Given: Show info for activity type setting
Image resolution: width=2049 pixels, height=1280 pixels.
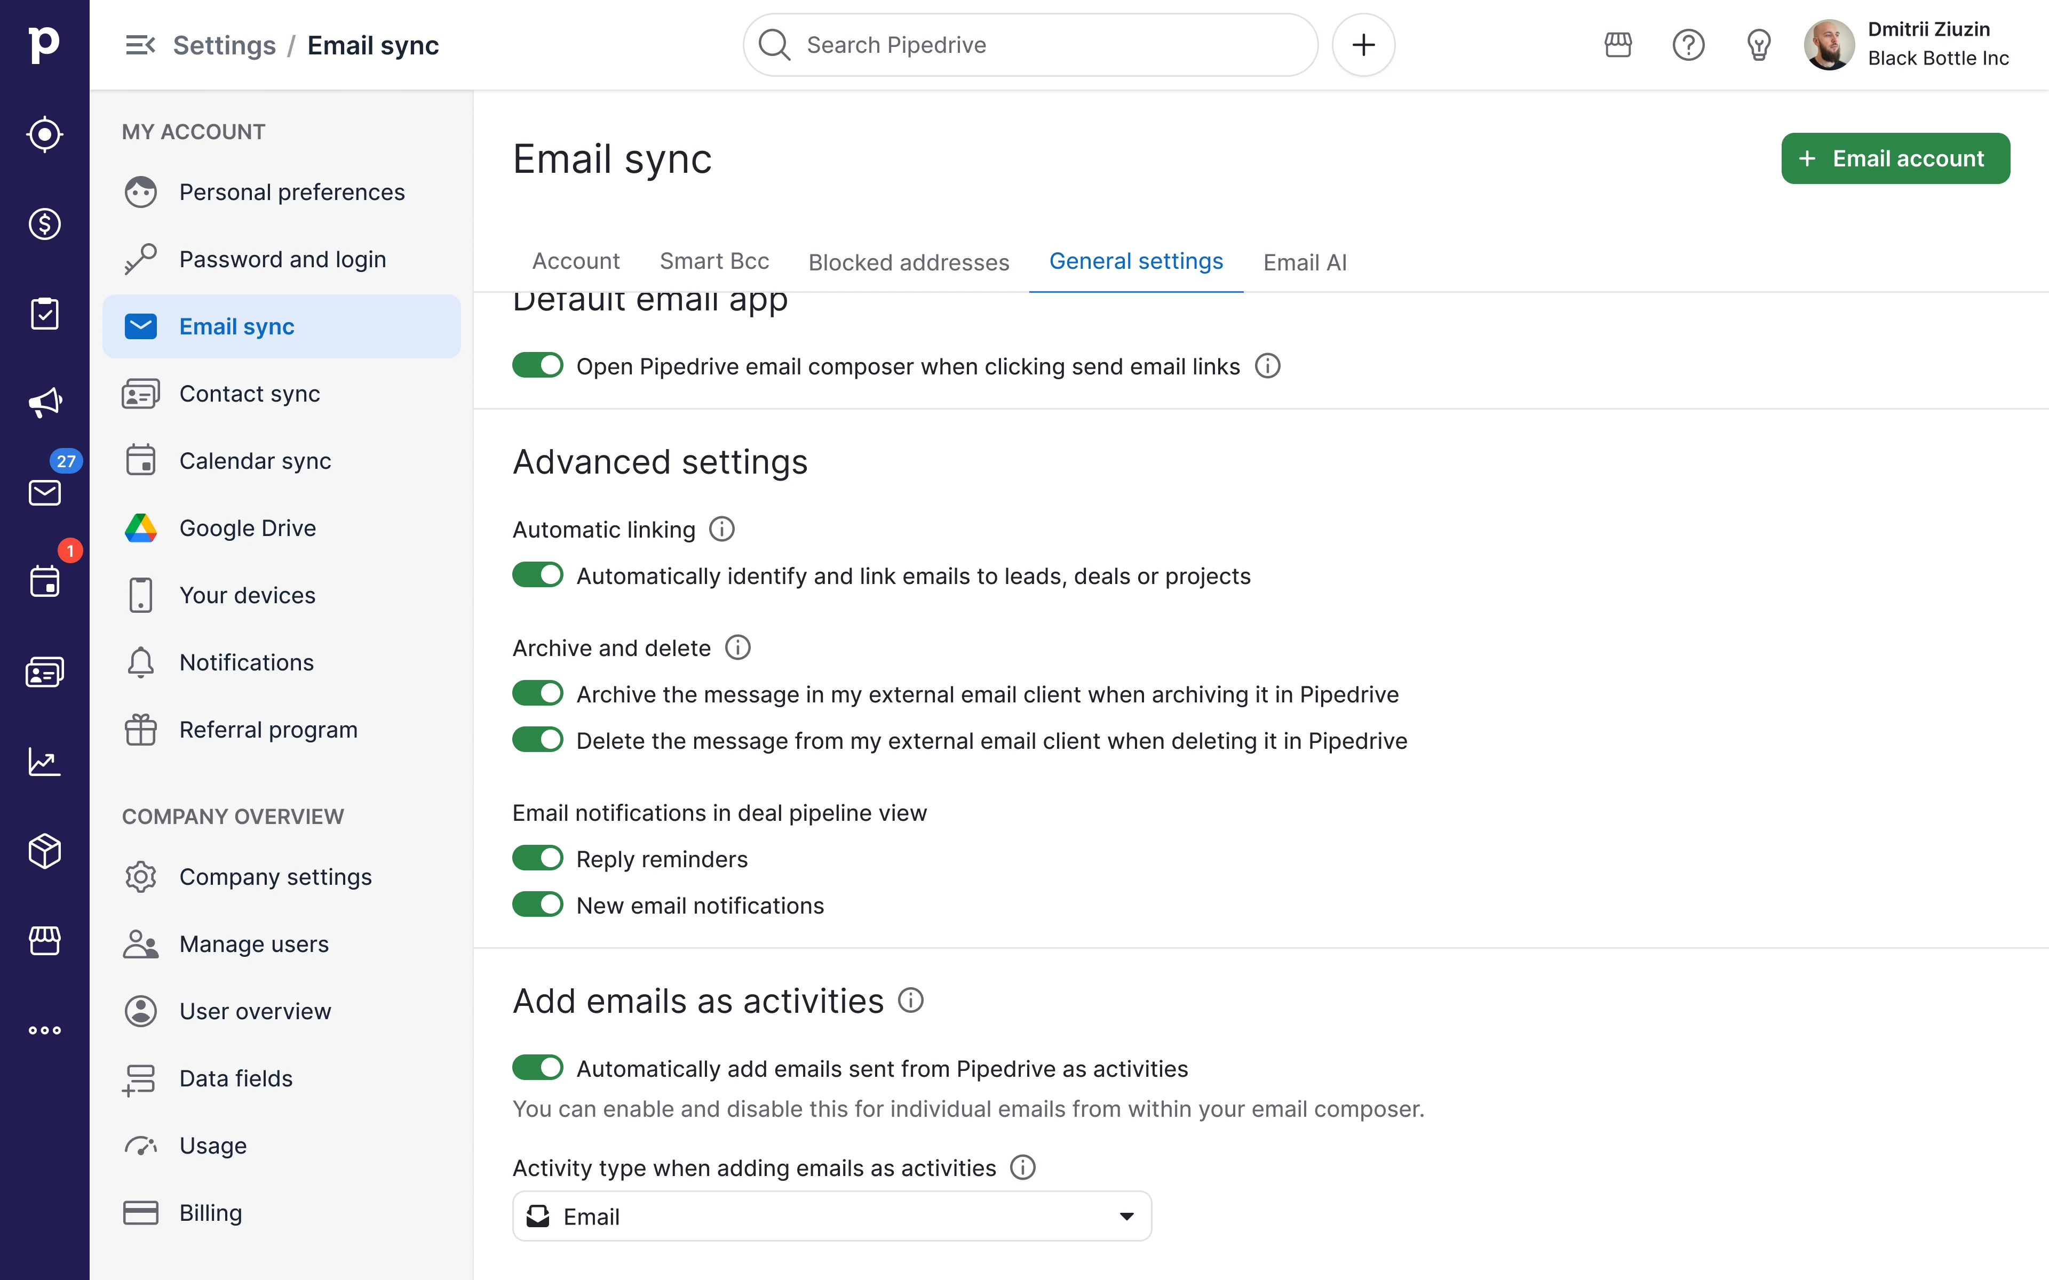Looking at the screenshot, I should coord(1023,1167).
